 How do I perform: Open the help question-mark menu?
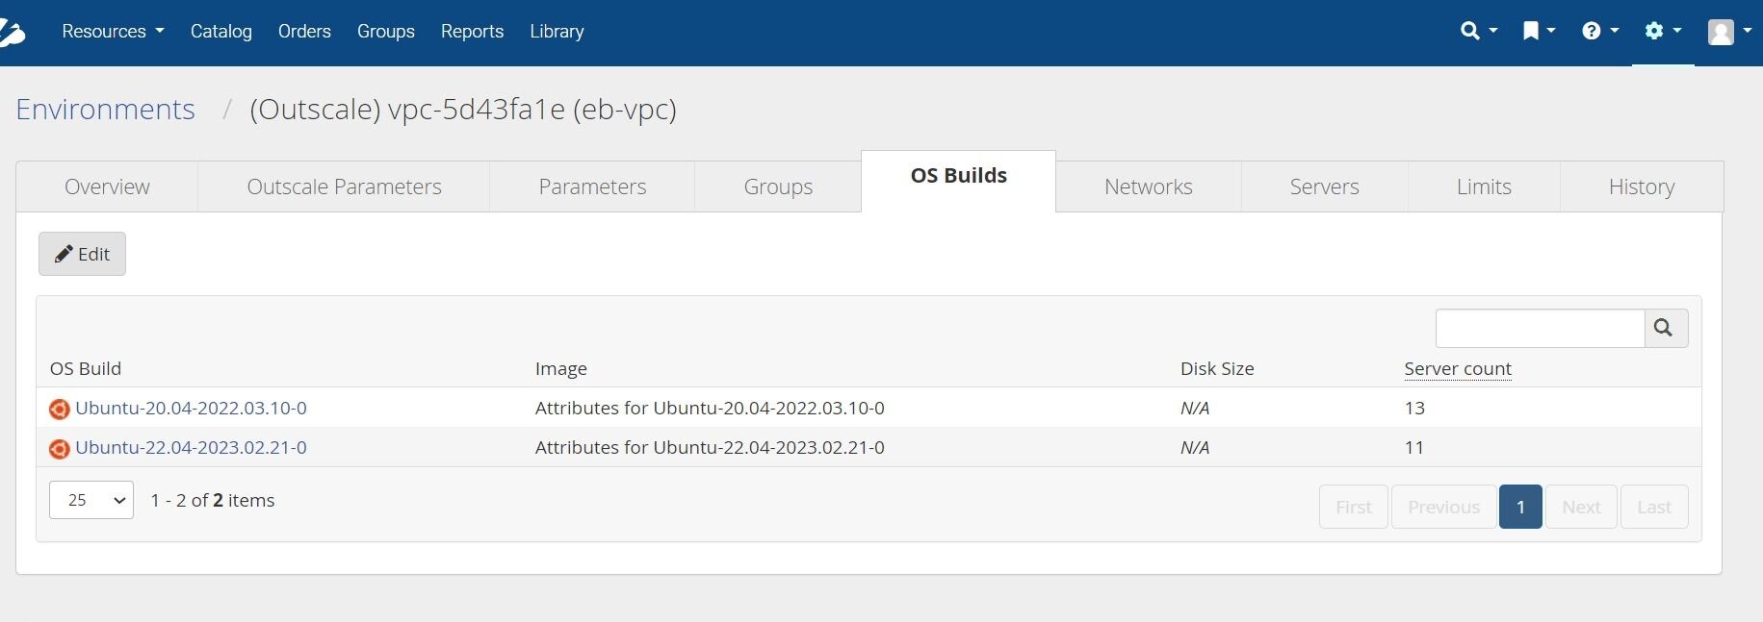pyautogui.click(x=1600, y=31)
